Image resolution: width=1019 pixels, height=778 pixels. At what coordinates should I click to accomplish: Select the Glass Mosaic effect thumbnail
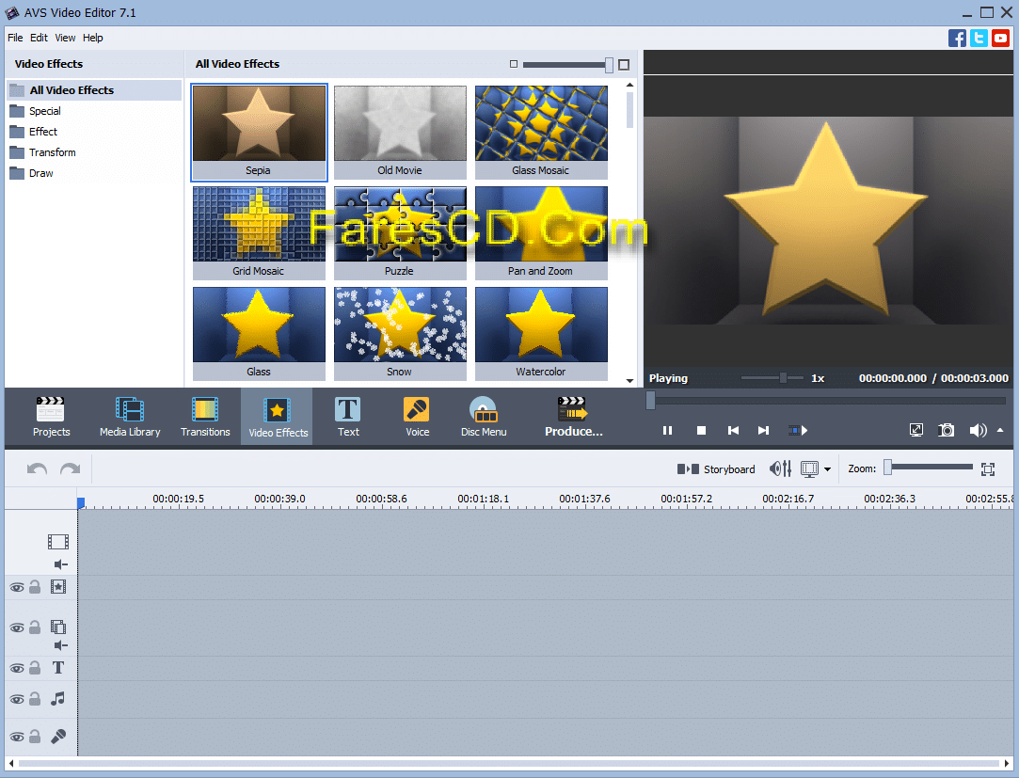(541, 132)
